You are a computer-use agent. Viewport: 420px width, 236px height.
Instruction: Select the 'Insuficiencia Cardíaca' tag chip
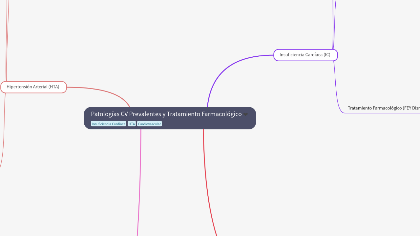pos(109,124)
